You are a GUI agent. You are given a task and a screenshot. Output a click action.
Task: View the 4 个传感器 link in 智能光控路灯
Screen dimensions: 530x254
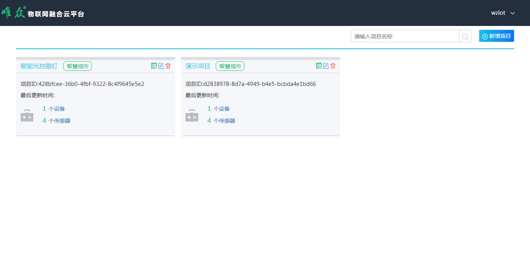[x=57, y=121]
